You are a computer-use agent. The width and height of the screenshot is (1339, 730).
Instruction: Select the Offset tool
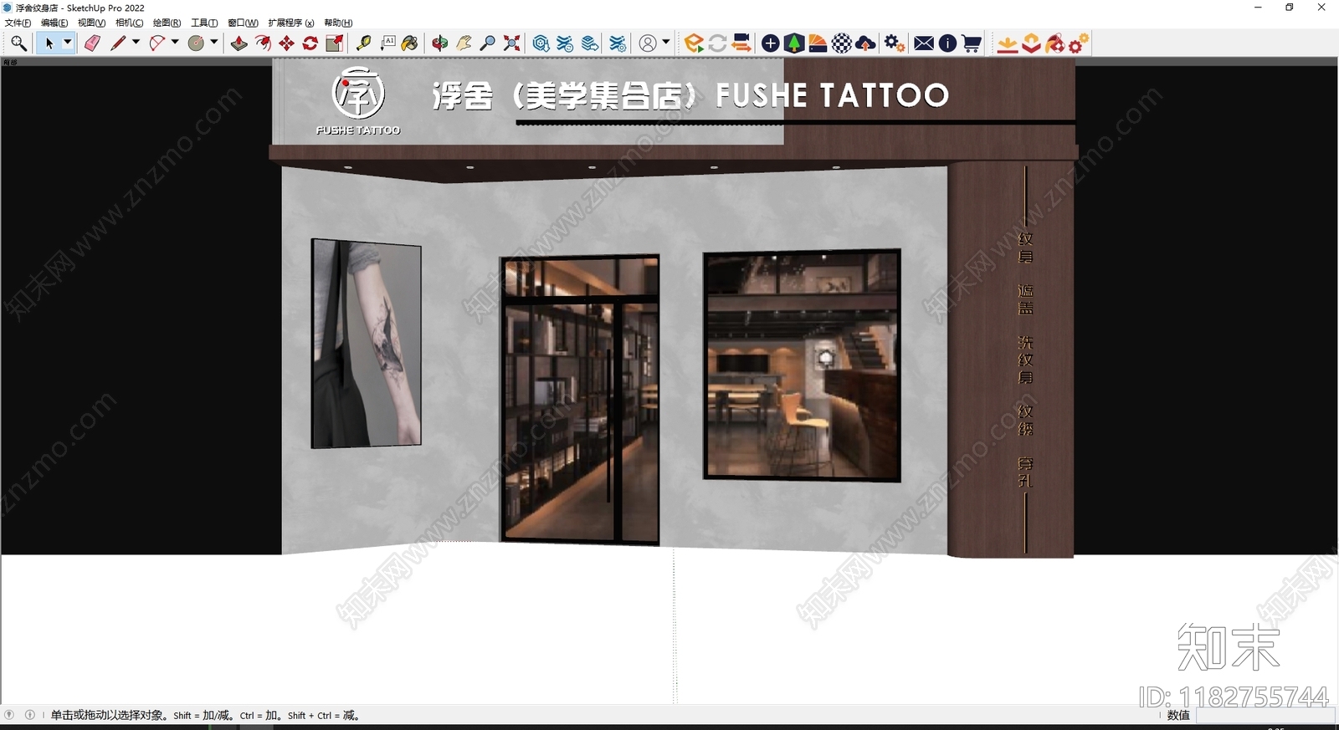coord(263,43)
